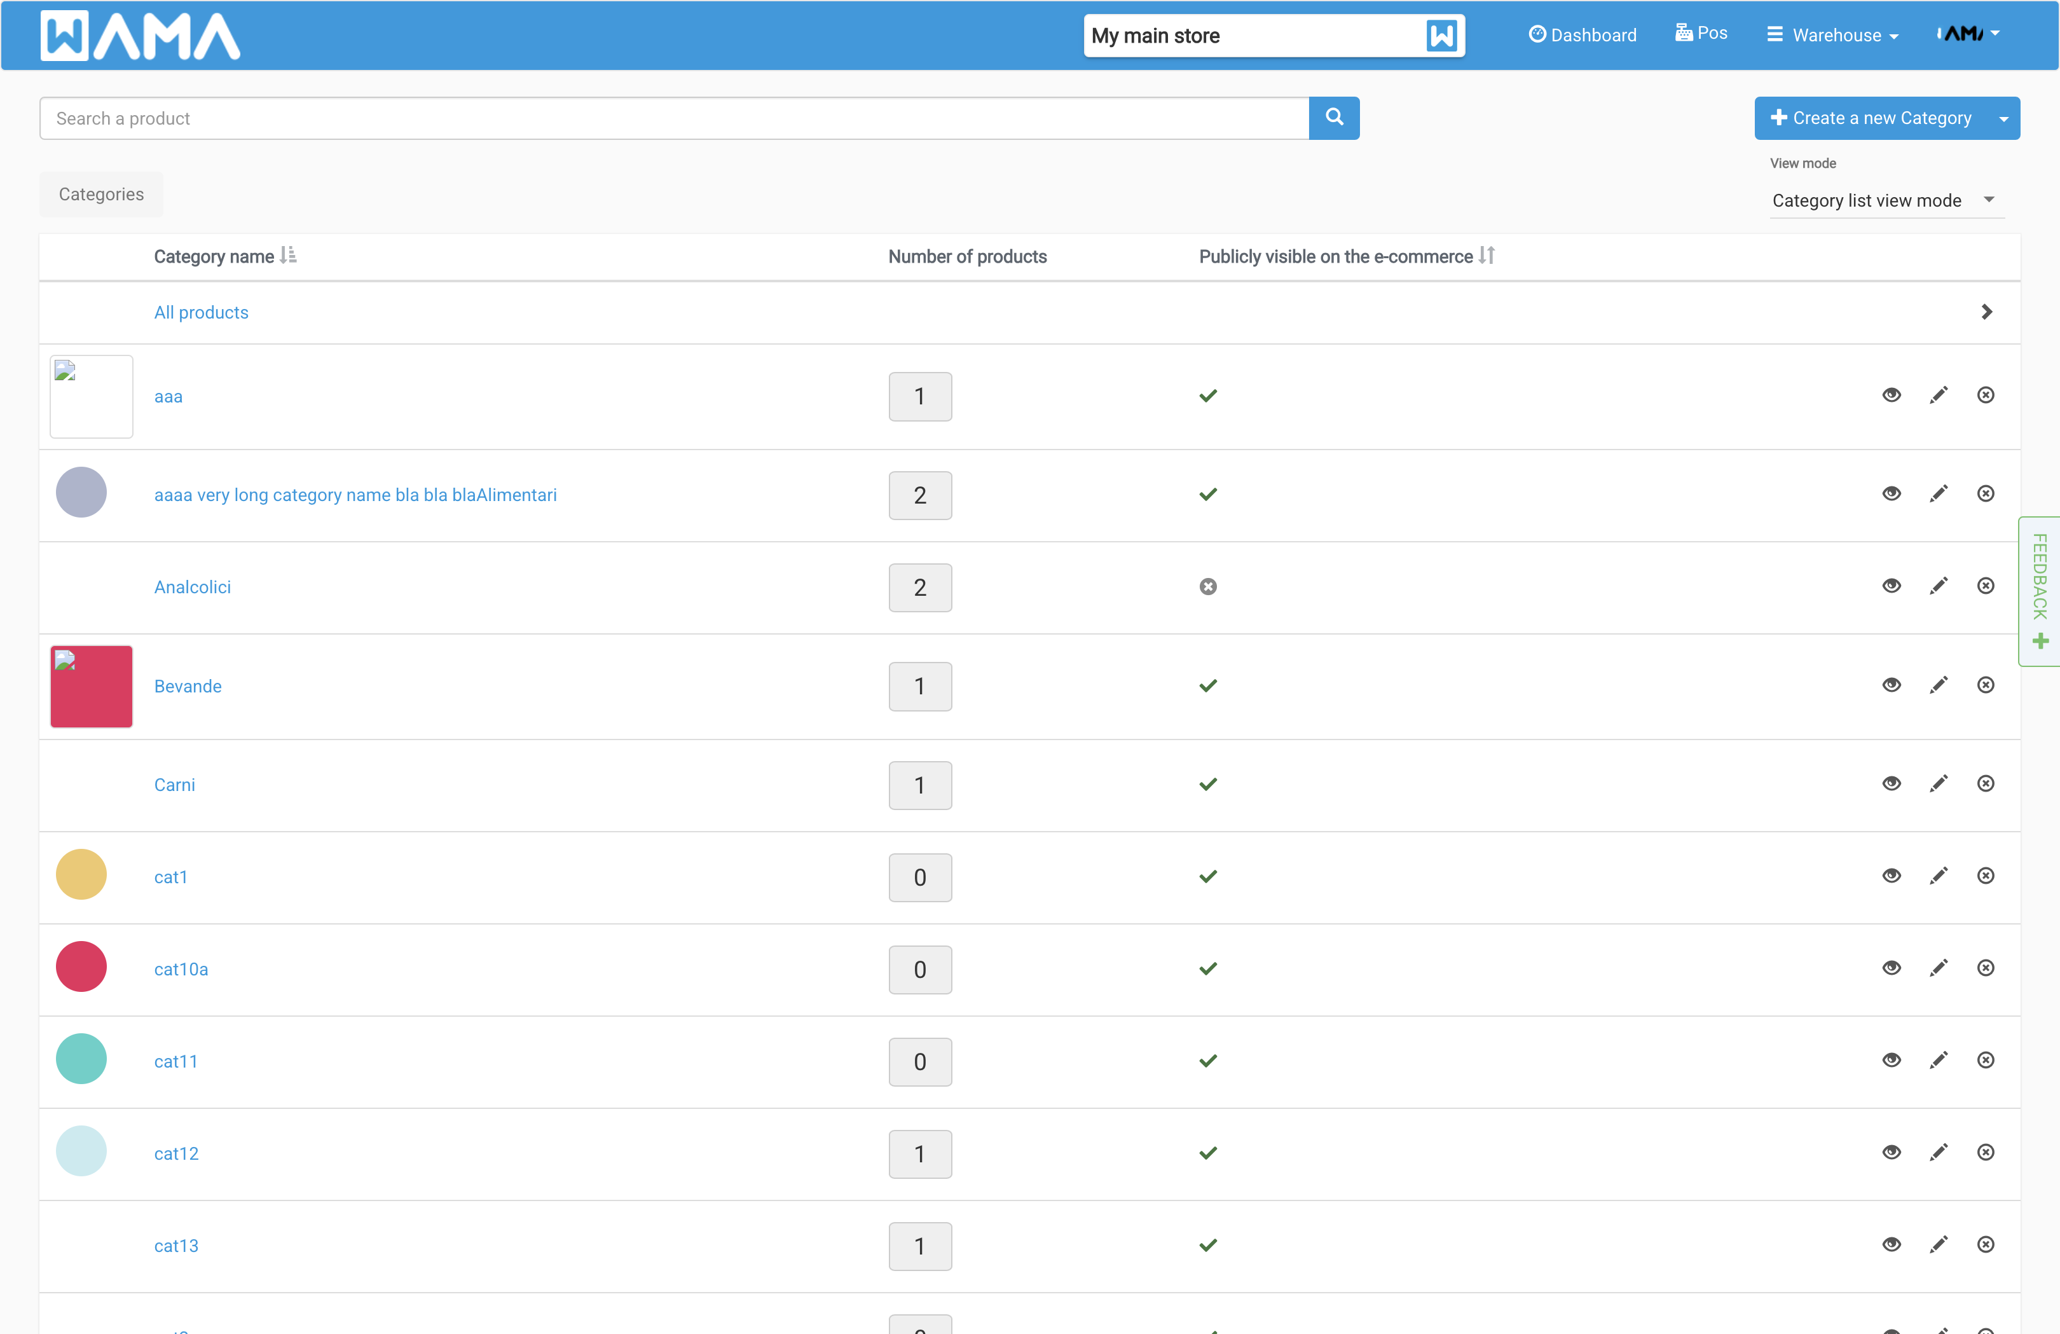The image size is (2060, 1334).
Task: Toggle visibility eye for cat10a
Action: coord(1892,968)
